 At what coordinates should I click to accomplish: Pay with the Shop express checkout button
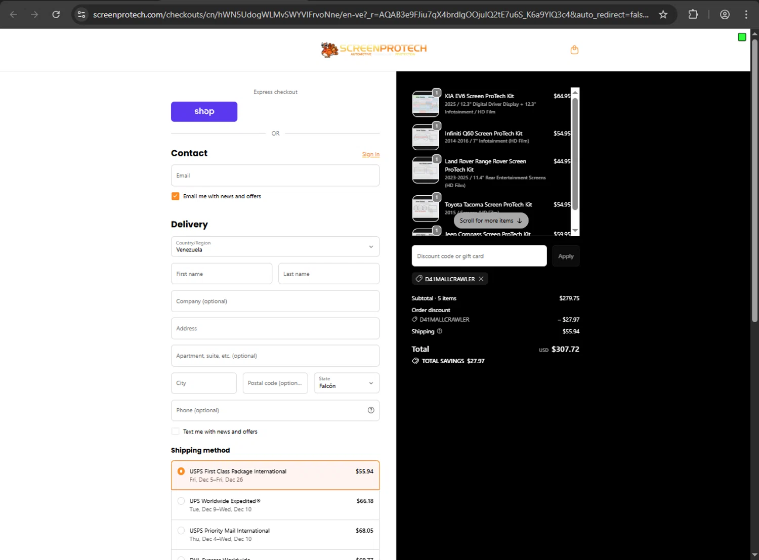coord(204,112)
